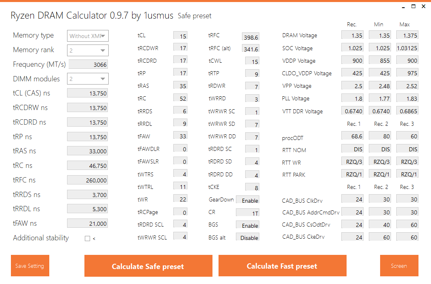Select CAD_BUS CsOdtDrv Rec. 2 value 40

point(380,224)
